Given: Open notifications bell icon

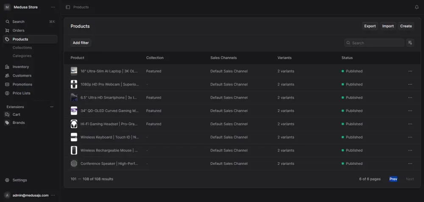Looking at the screenshot, I should pyautogui.click(x=416, y=7).
